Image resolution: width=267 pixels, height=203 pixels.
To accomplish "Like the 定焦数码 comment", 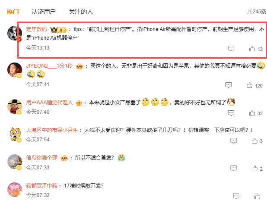I will (x=252, y=49).
